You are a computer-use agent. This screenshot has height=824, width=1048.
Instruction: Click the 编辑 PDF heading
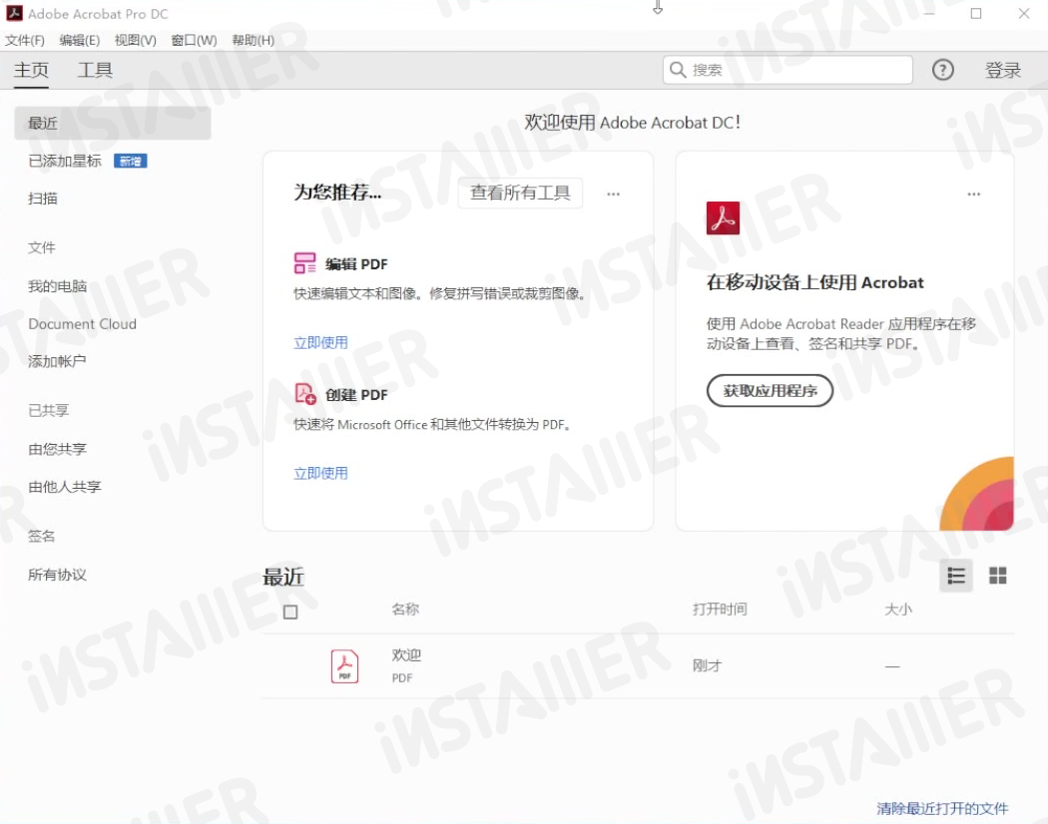pyautogui.click(x=356, y=264)
